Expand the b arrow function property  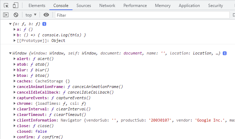point(15,35)
